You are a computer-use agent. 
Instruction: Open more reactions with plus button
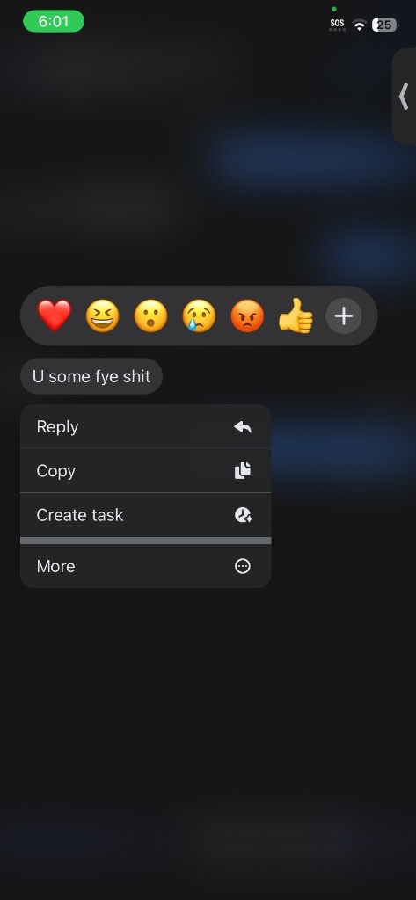[x=344, y=316]
